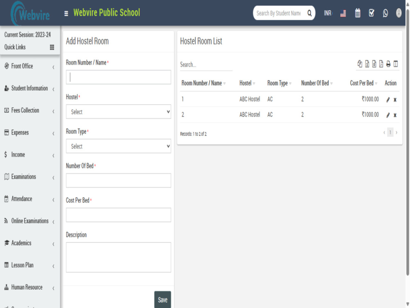Toggle the hamburger sidebar menu icon

[66, 14]
